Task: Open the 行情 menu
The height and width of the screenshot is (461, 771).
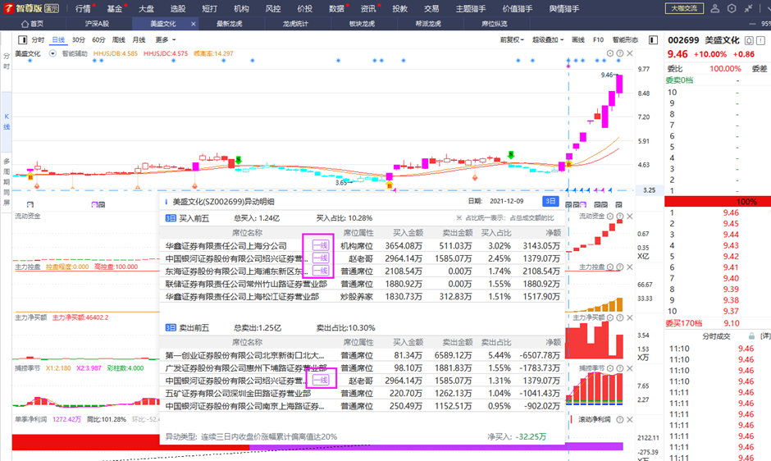Action: [83, 8]
